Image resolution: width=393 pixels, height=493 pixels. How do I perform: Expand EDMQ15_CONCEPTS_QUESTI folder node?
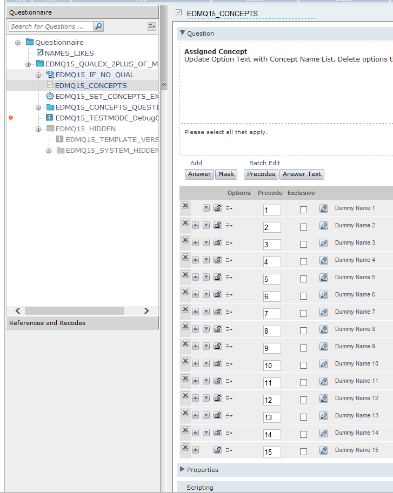(38, 107)
